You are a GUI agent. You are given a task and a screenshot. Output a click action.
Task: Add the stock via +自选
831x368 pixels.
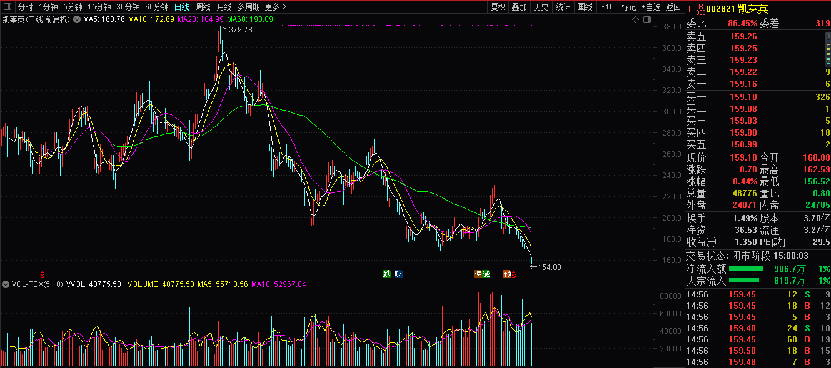coord(650,7)
